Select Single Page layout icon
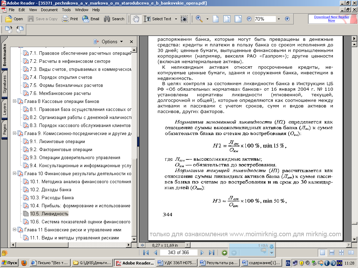This screenshot has height=268, width=358. click(322, 253)
